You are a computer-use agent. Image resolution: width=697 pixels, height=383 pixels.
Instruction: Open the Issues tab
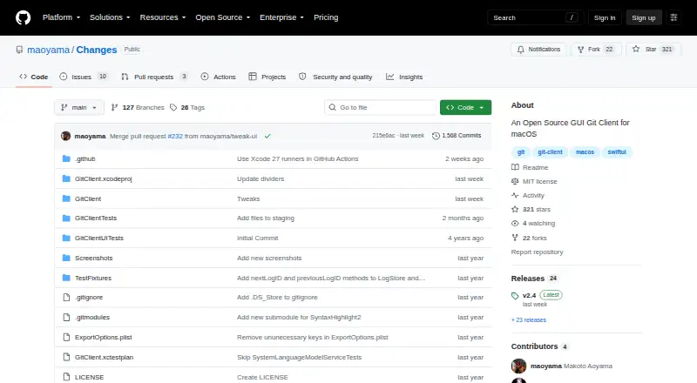[x=84, y=77]
